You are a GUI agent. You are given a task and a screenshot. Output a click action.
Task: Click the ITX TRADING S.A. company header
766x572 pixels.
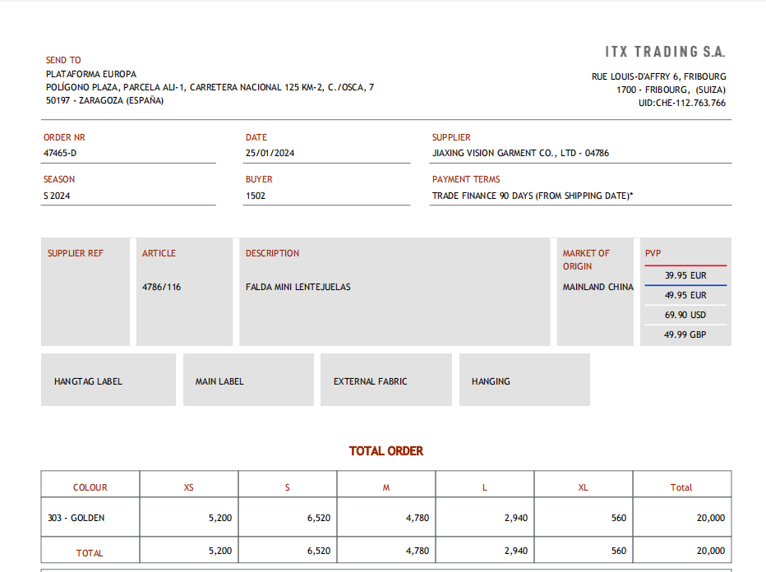pyautogui.click(x=665, y=52)
